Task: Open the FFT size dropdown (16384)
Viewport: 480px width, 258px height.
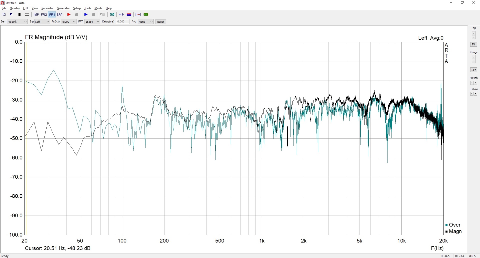Action: [92, 22]
